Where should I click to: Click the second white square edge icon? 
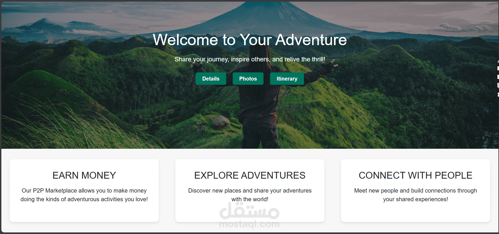click(498, 68)
